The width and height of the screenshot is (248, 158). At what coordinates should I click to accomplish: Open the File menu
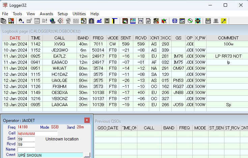[5, 14]
